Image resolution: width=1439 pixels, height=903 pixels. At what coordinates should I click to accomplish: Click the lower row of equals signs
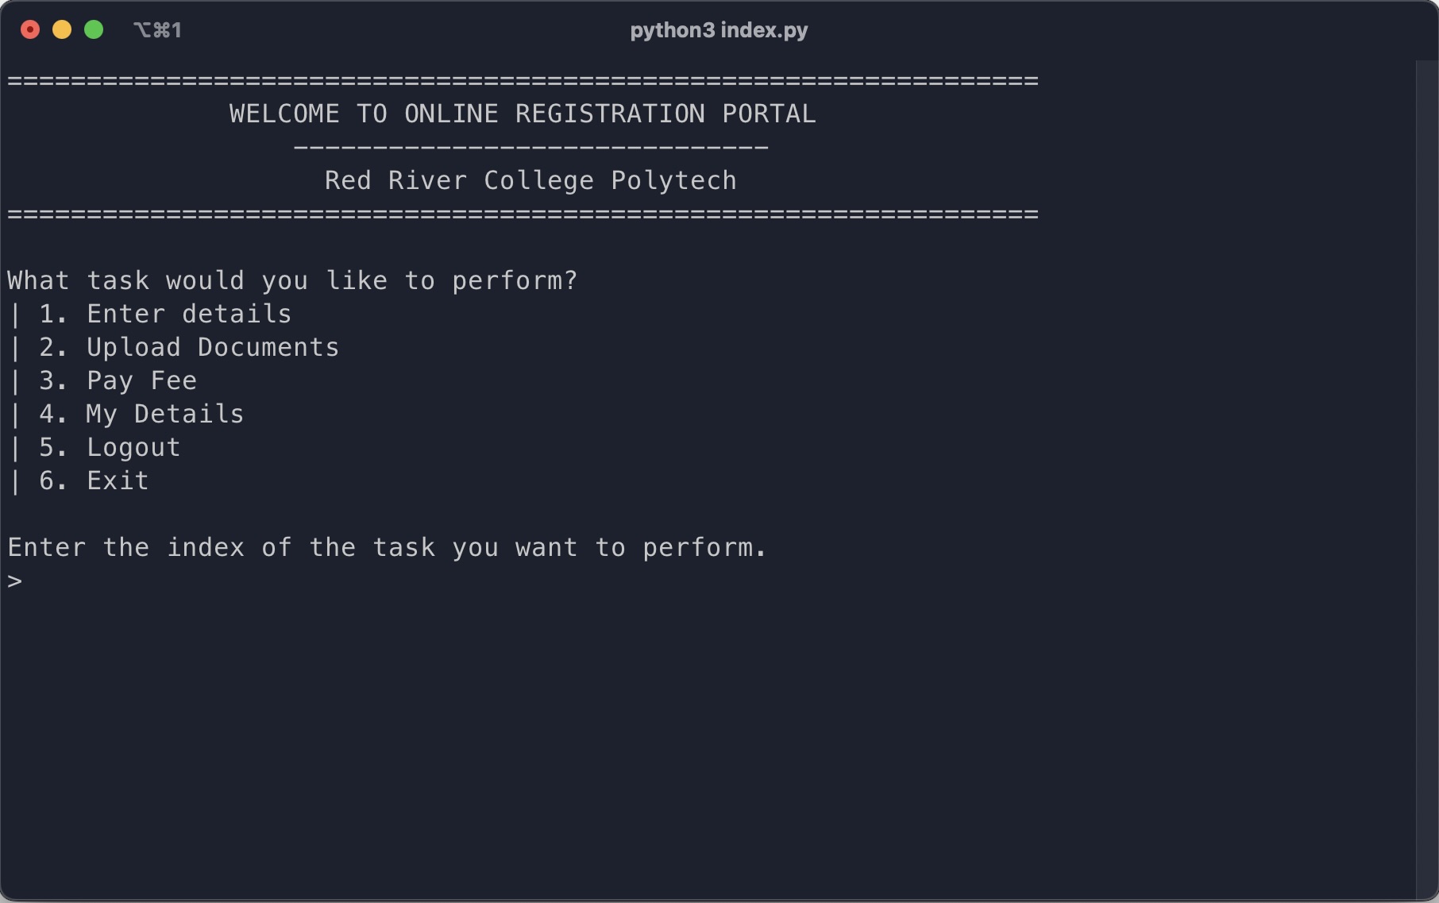523,214
